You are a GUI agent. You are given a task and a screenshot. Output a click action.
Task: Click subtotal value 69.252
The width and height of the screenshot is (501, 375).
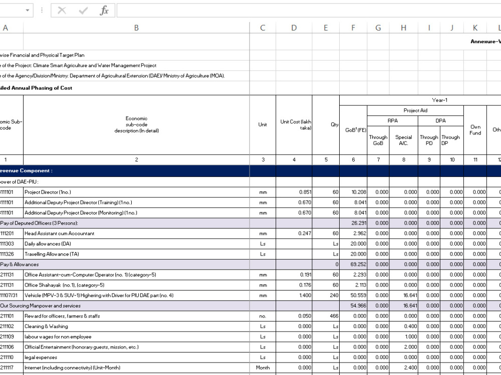[x=353, y=264]
